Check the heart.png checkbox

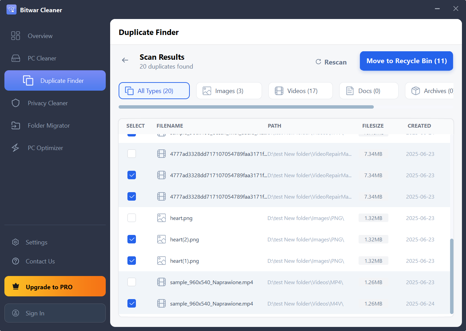[x=132, y=218]
